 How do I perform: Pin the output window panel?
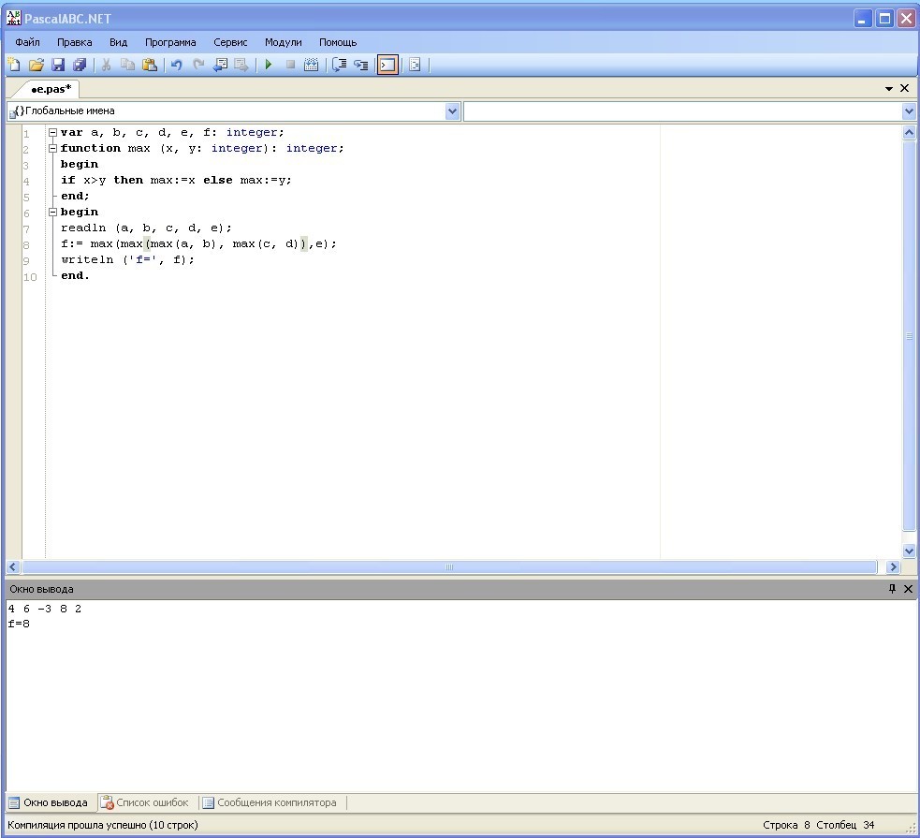[x=892, y=589]
